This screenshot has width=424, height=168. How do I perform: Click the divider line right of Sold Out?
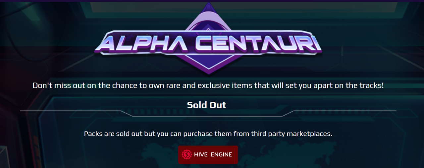click(x=344, y=111)
